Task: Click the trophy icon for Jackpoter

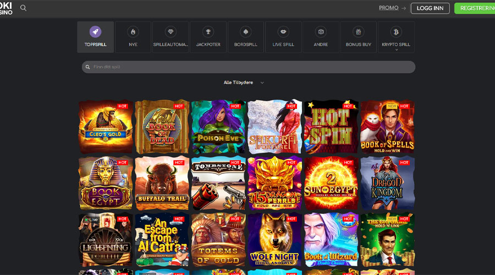Action: (208, 31)
